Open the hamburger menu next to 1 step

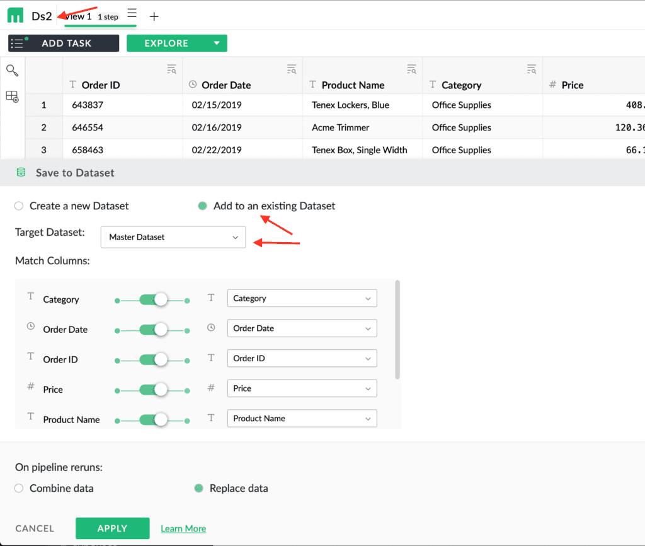pos(132,13)
